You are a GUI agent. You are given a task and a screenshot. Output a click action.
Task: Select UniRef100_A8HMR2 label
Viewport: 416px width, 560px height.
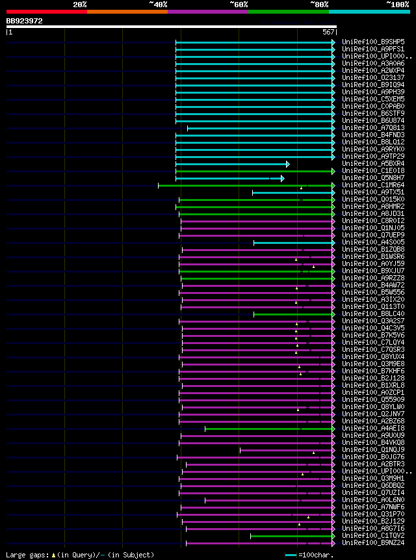tap(373, 206)
